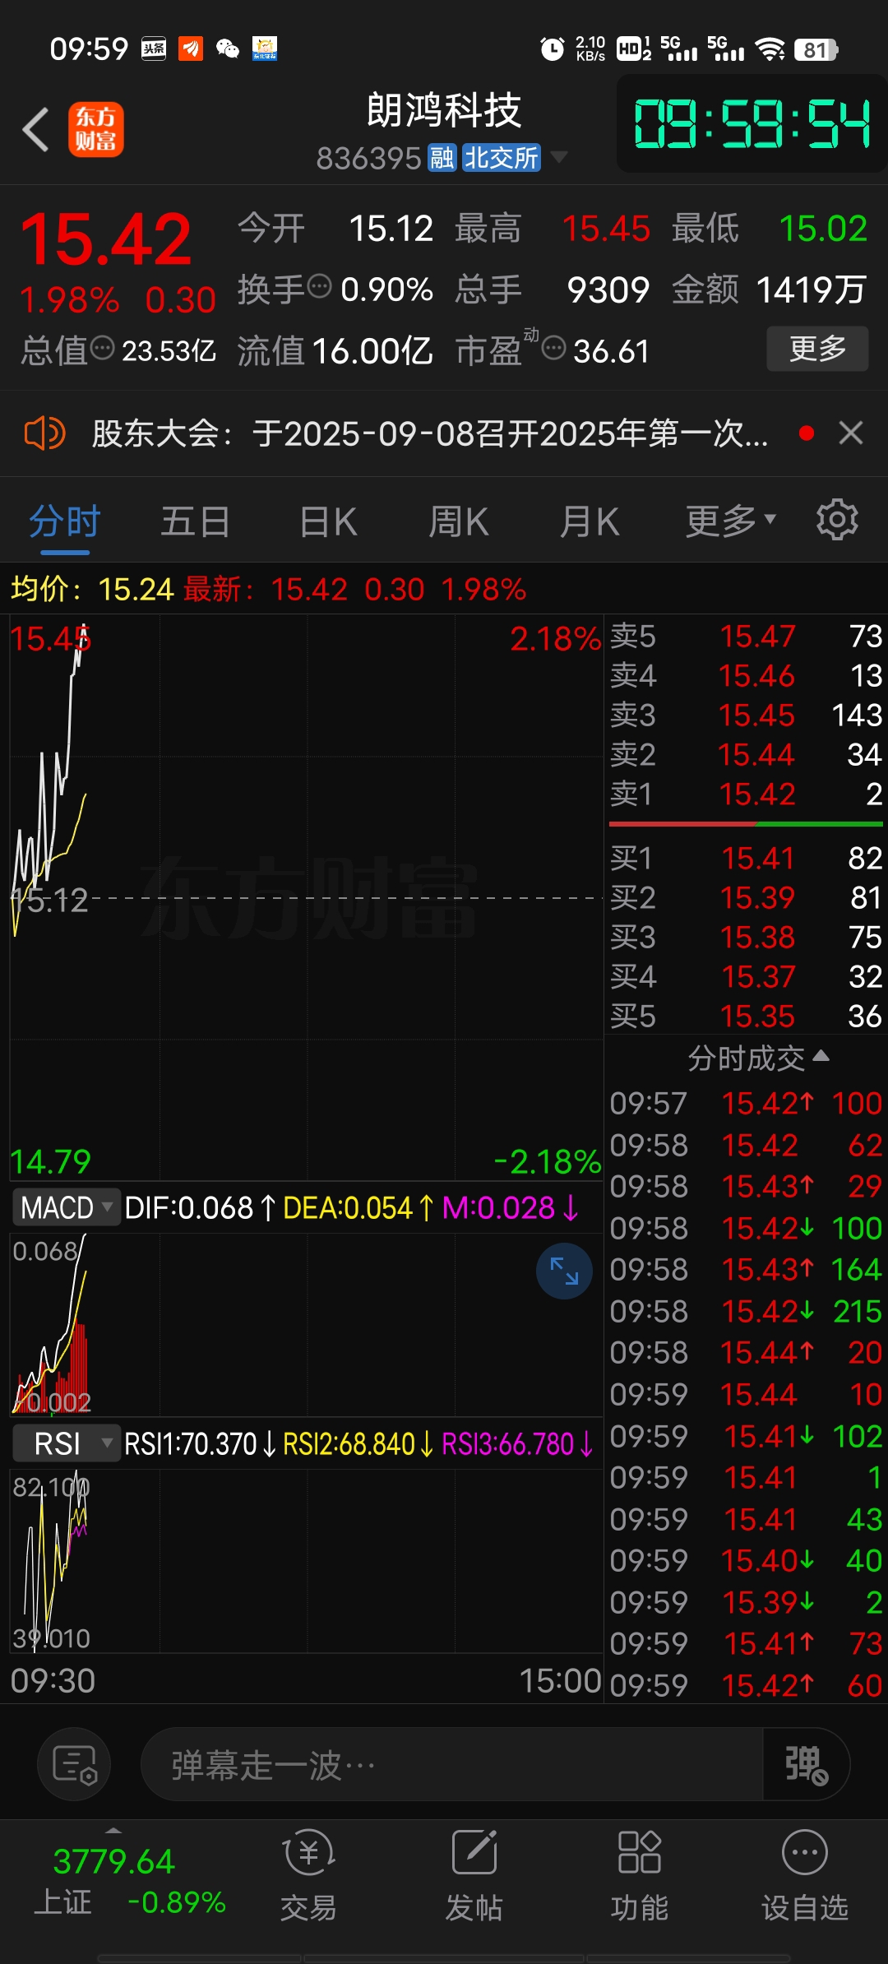The image size is (888, 1964).
Task: Tap the speaker announcement icon
Action: click(44, 433)
